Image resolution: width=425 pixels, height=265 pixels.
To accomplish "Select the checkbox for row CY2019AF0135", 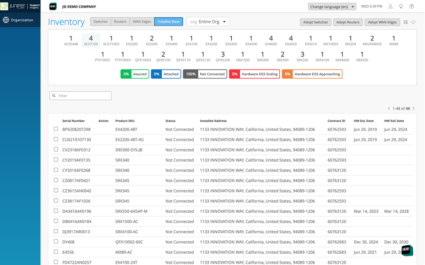I will [56, 160].
